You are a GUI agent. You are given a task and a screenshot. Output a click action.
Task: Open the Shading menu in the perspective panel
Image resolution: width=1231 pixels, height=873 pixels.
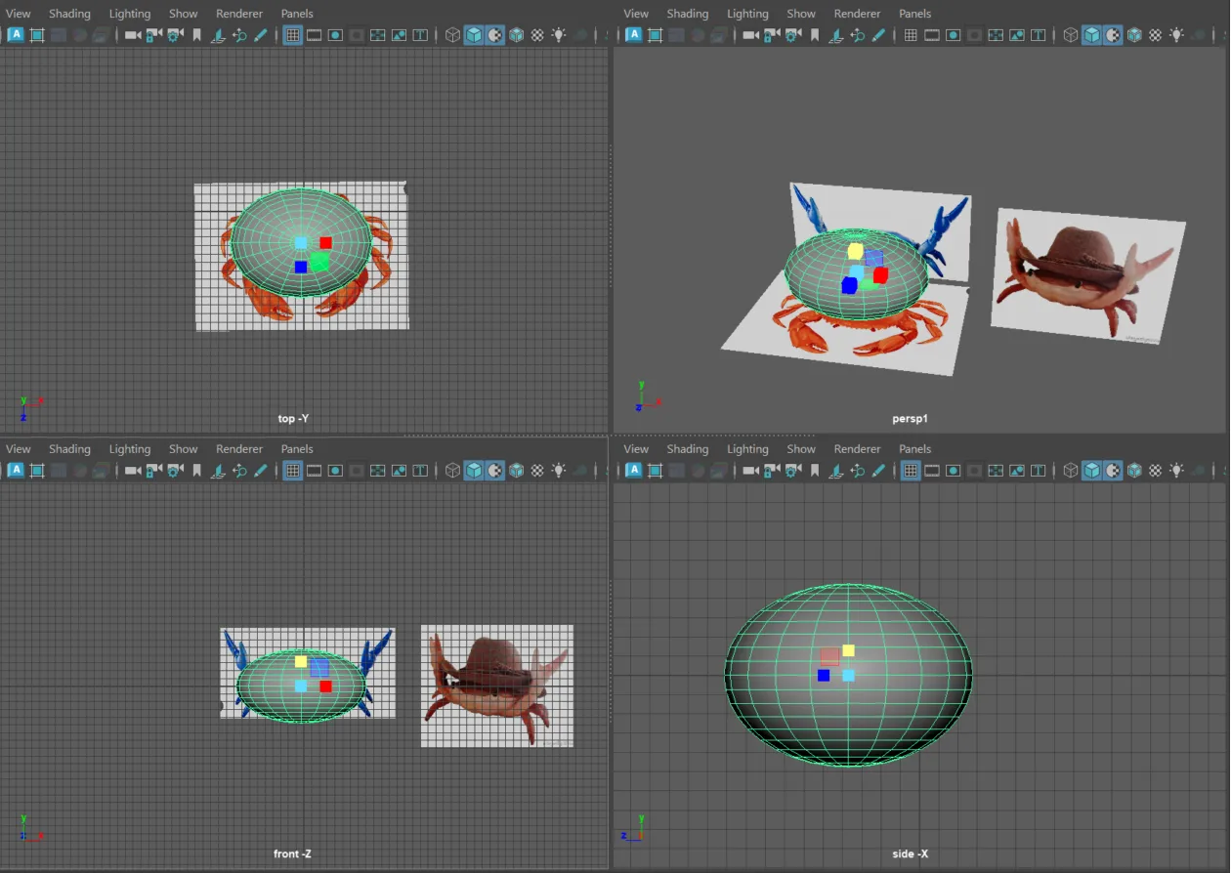pos(687,13)
